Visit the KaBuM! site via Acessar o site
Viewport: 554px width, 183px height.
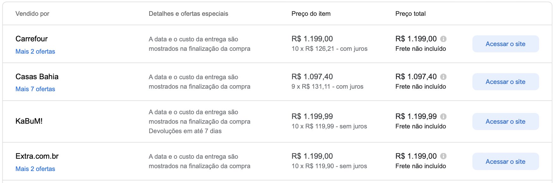click(x=505, y=121)
